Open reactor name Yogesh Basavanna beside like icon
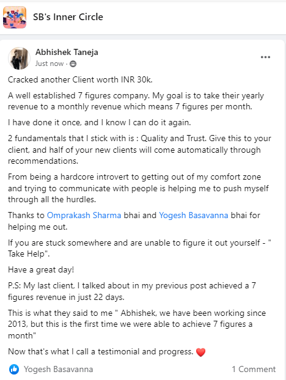This screenshot has height=380, width=286. 59,369
